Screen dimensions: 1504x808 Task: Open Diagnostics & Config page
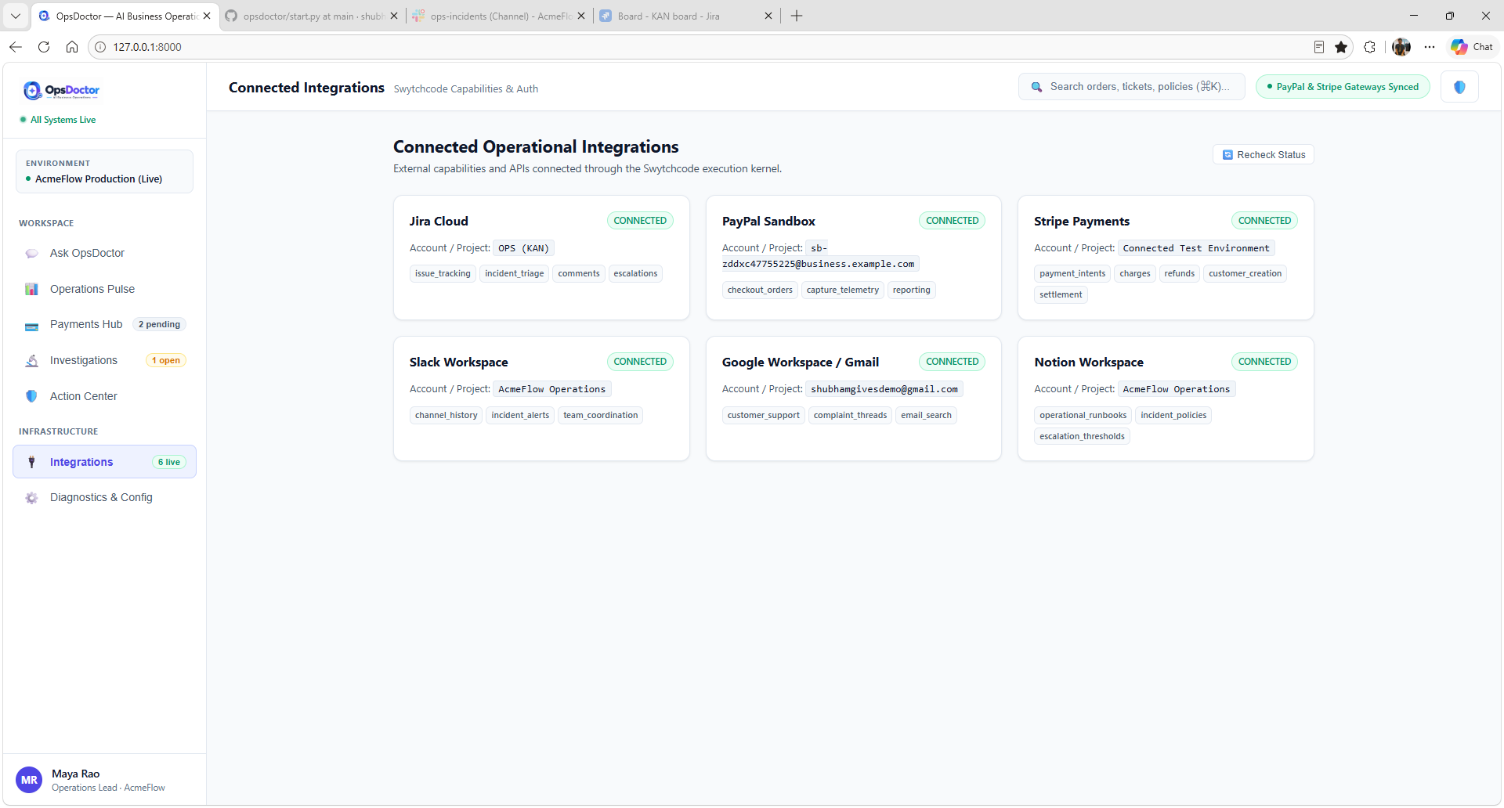coord(104,498)
